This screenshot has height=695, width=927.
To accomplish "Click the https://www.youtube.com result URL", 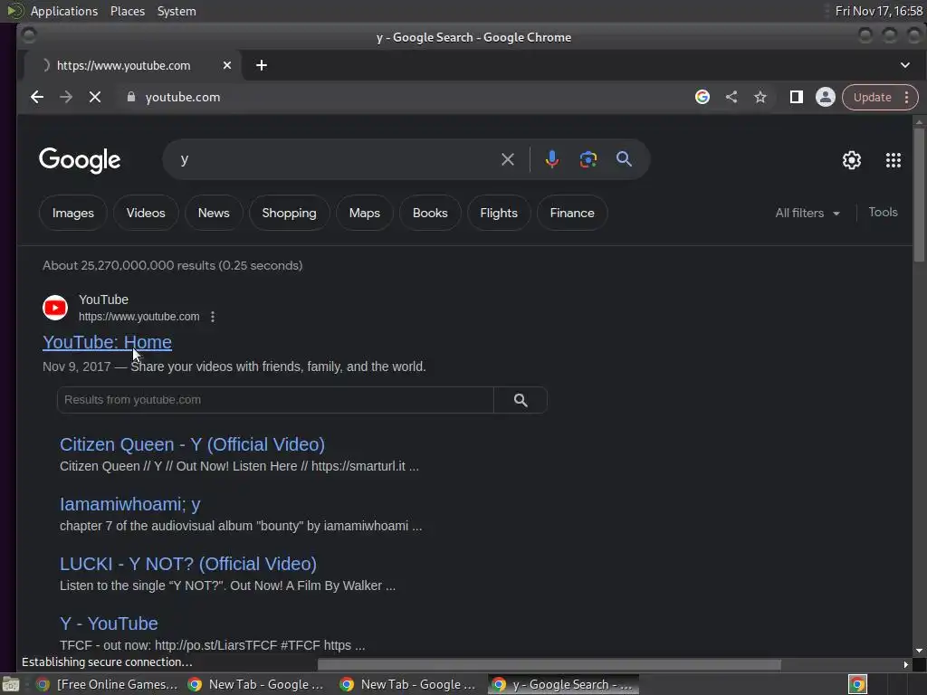I will (139, 317).
